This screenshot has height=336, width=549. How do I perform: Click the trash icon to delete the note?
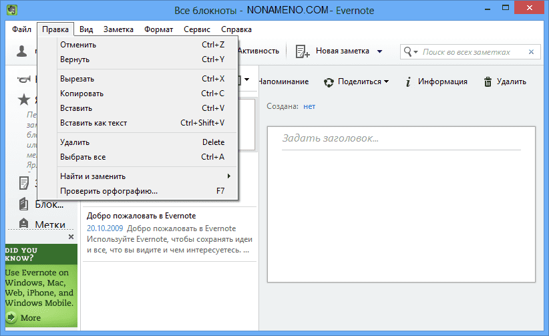[488, 81]
